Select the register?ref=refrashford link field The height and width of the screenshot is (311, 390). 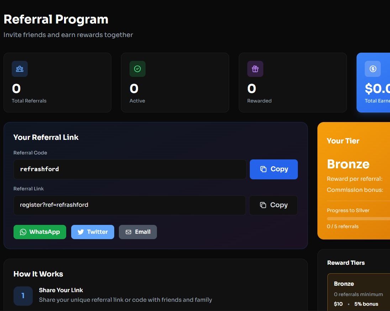point(130,205)
